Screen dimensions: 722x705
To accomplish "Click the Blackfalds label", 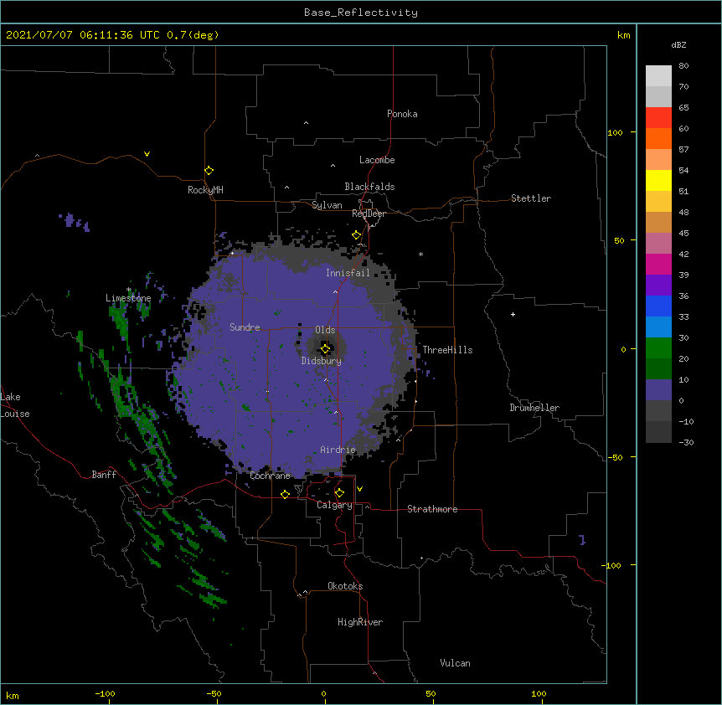I will 369,187.
